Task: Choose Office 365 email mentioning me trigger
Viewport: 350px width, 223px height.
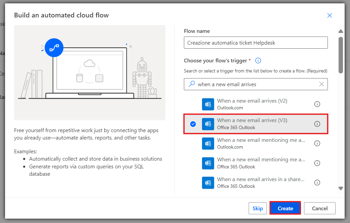Action: pos(256,163)
